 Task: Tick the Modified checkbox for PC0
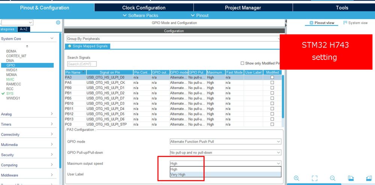pos(272,124)
